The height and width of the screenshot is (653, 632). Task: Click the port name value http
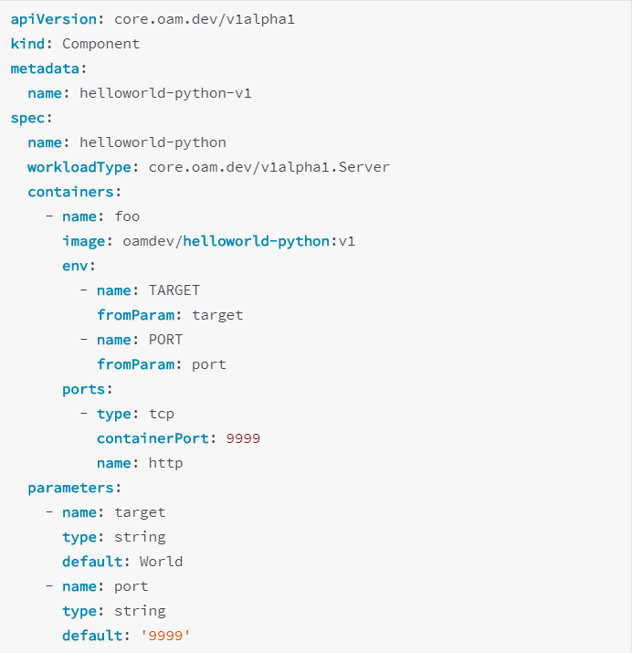pyautogui.click(x=165, y=463)
